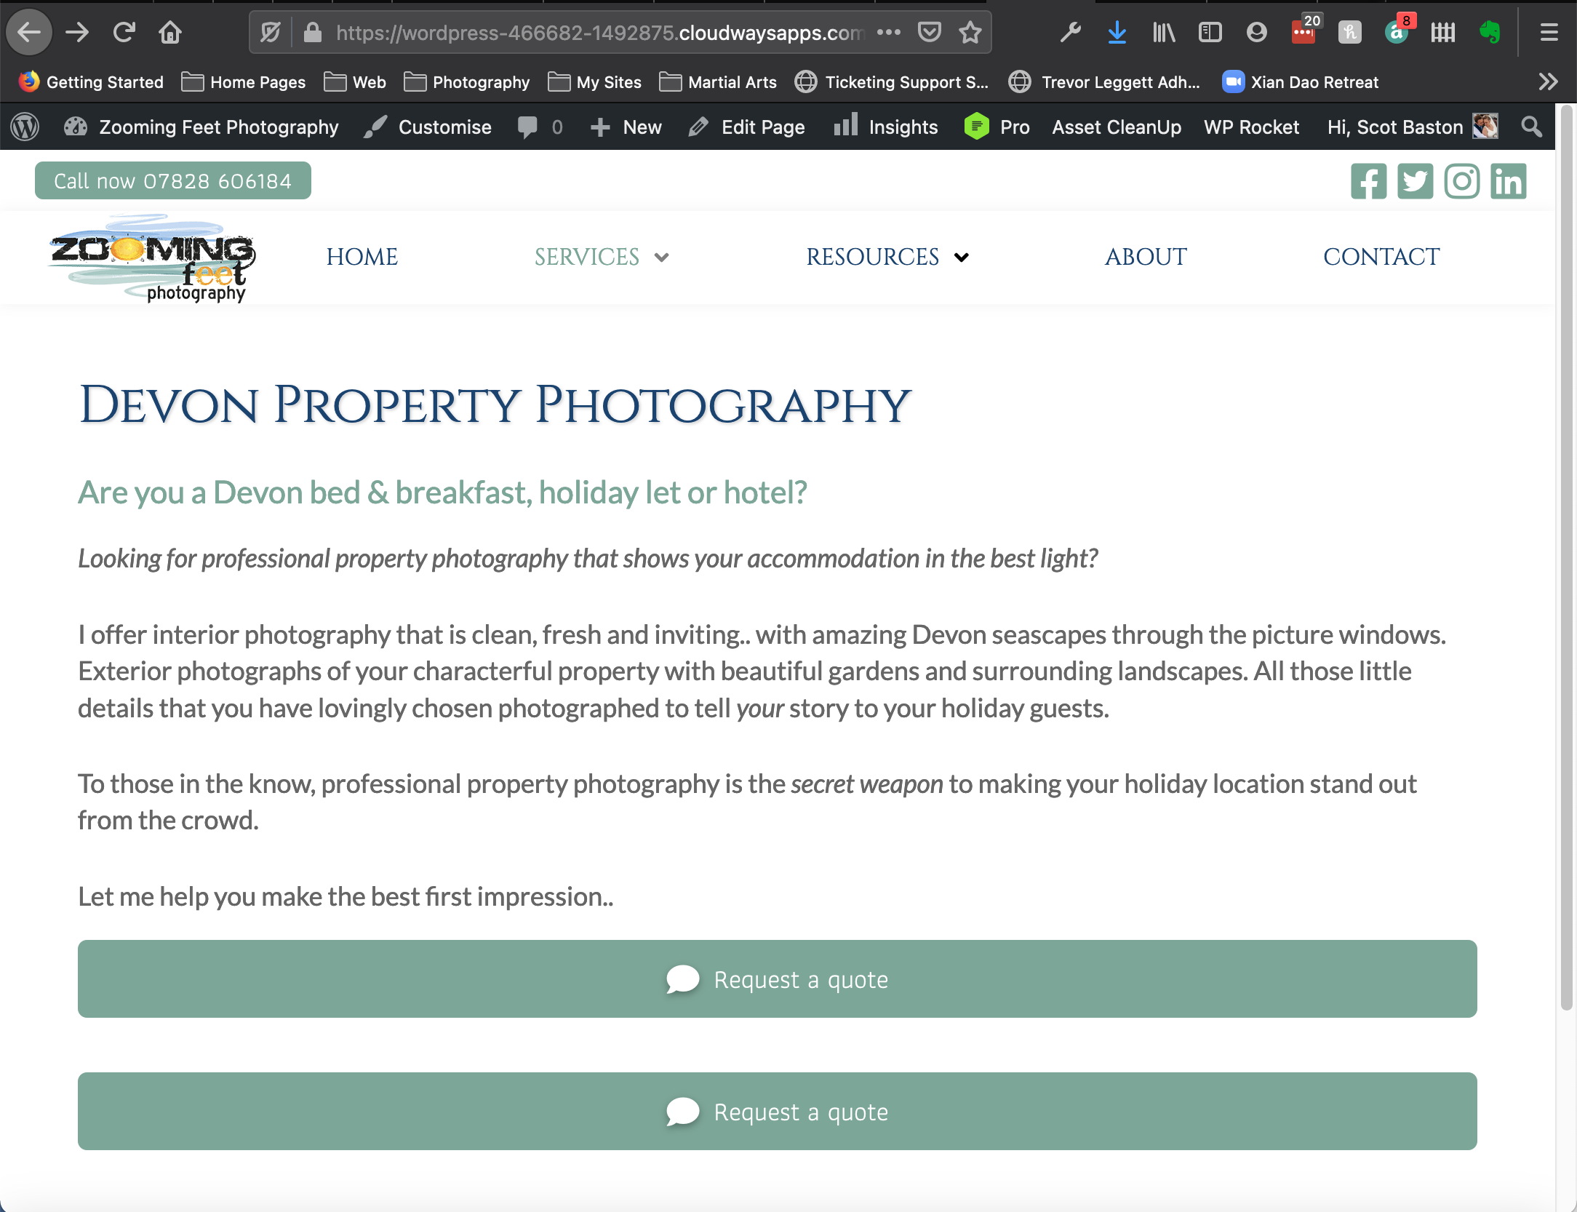This screenshot has width=1577, height=1212.
Task: Expand the Resources menu chevron
Action: (961, 258)
